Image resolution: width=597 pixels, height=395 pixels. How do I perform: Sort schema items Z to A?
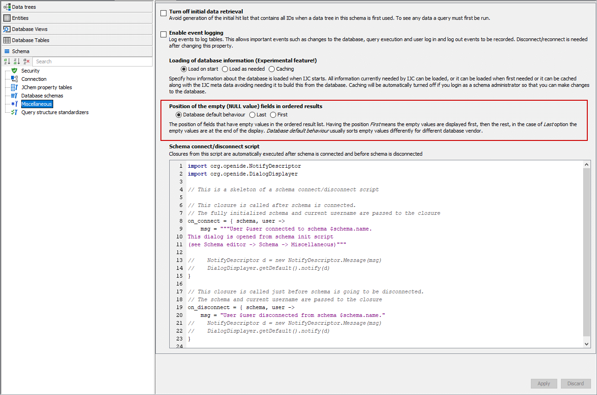pos(17,61)
